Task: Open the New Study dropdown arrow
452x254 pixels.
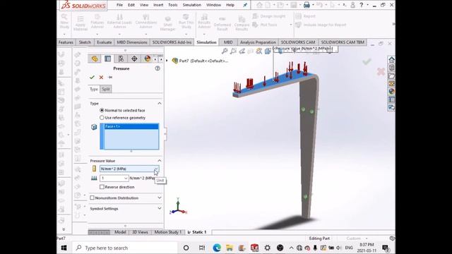Action: pyautogui.click(x=64, y=35)
